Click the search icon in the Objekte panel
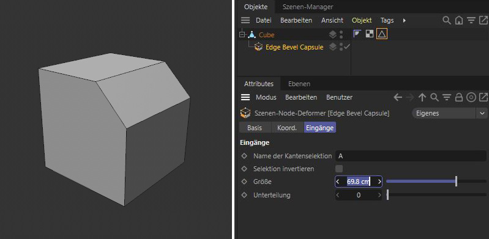Screen dimensions: 489x239 coord(447,21)
